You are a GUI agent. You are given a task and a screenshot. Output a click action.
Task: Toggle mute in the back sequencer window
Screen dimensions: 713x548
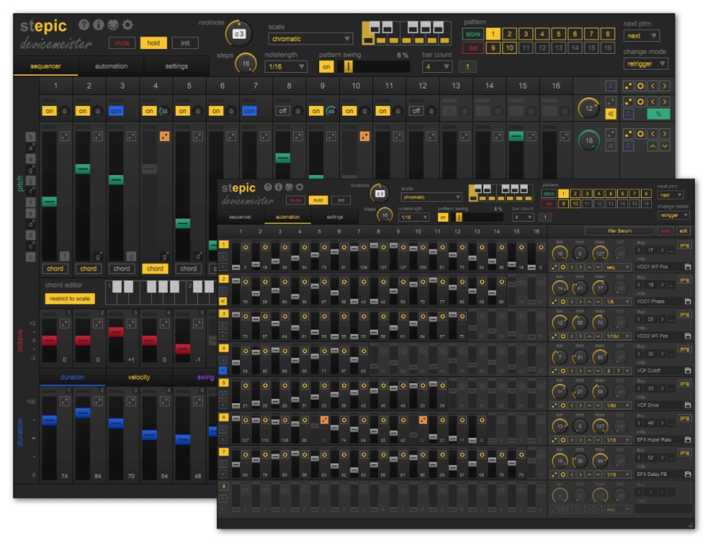(122, 43)
